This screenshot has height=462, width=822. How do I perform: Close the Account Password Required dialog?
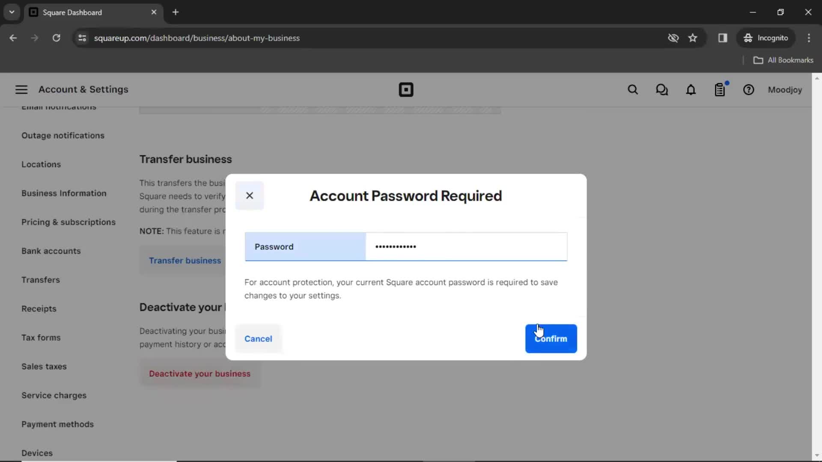coord(249,195)
